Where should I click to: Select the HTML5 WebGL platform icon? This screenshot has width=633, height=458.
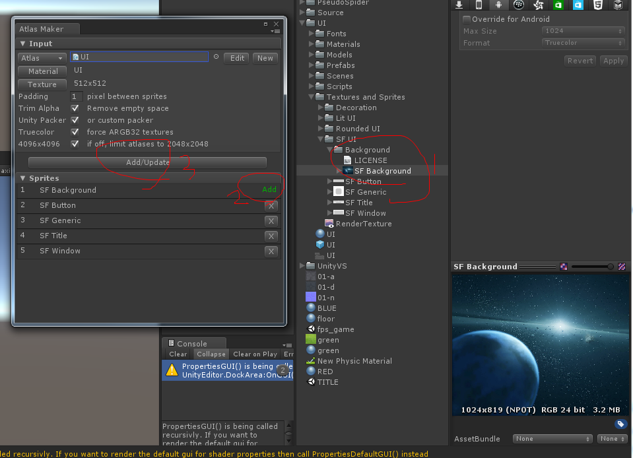598,5
